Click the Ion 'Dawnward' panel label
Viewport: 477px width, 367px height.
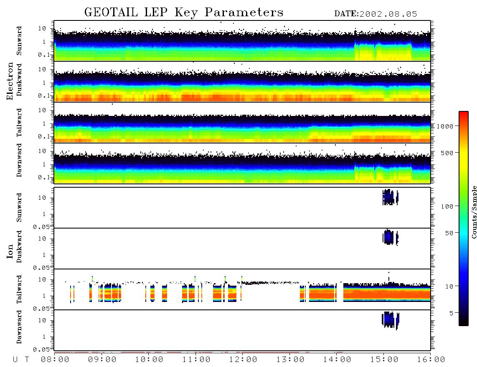pyautogui.click(x=19, y=327)
